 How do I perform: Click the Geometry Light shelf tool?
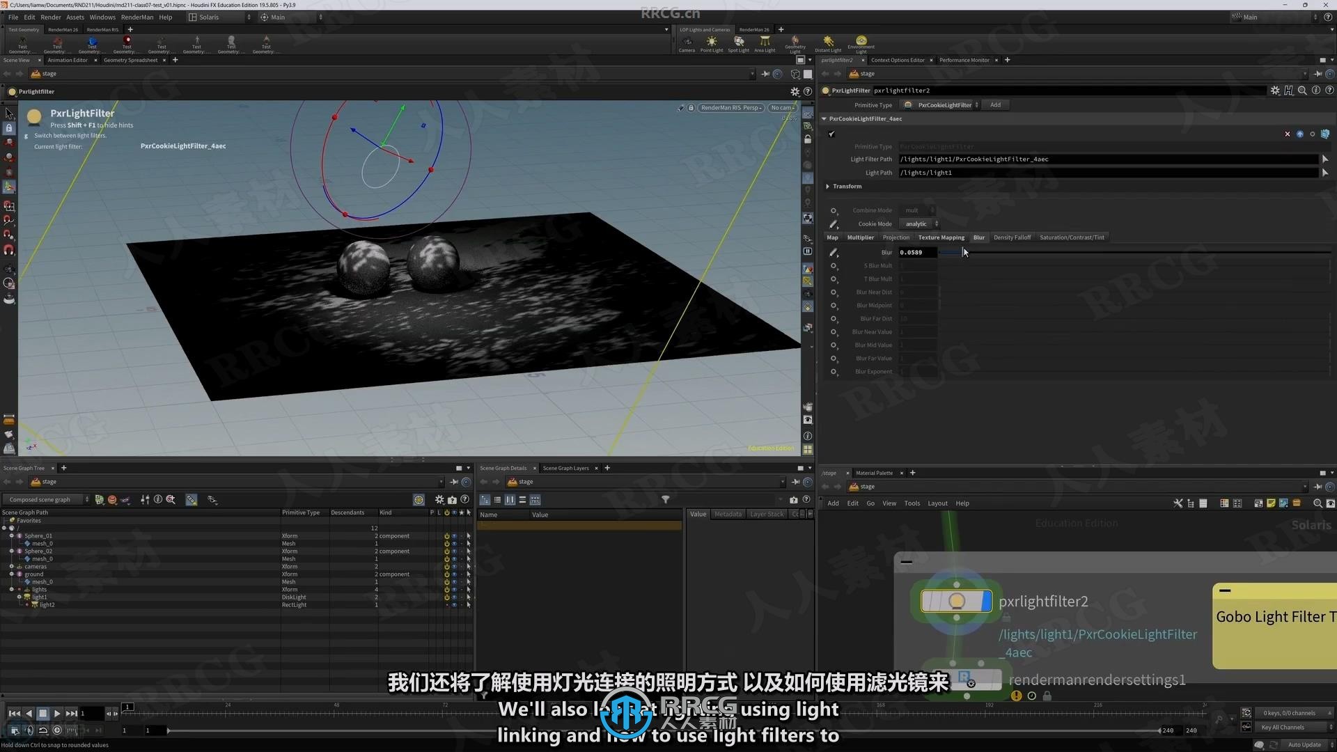795,45
